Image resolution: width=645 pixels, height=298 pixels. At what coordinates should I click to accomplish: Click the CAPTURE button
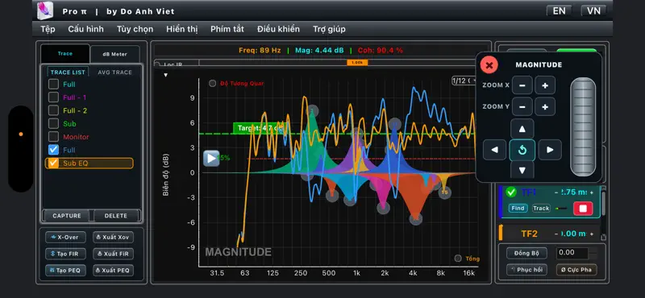(67, 216)
